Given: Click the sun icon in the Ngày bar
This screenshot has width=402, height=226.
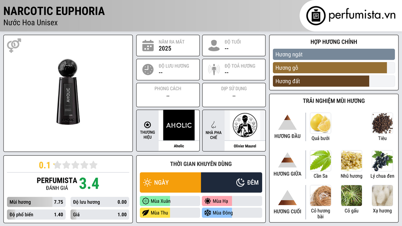Looking at the screenshot, I should (148, 182).
